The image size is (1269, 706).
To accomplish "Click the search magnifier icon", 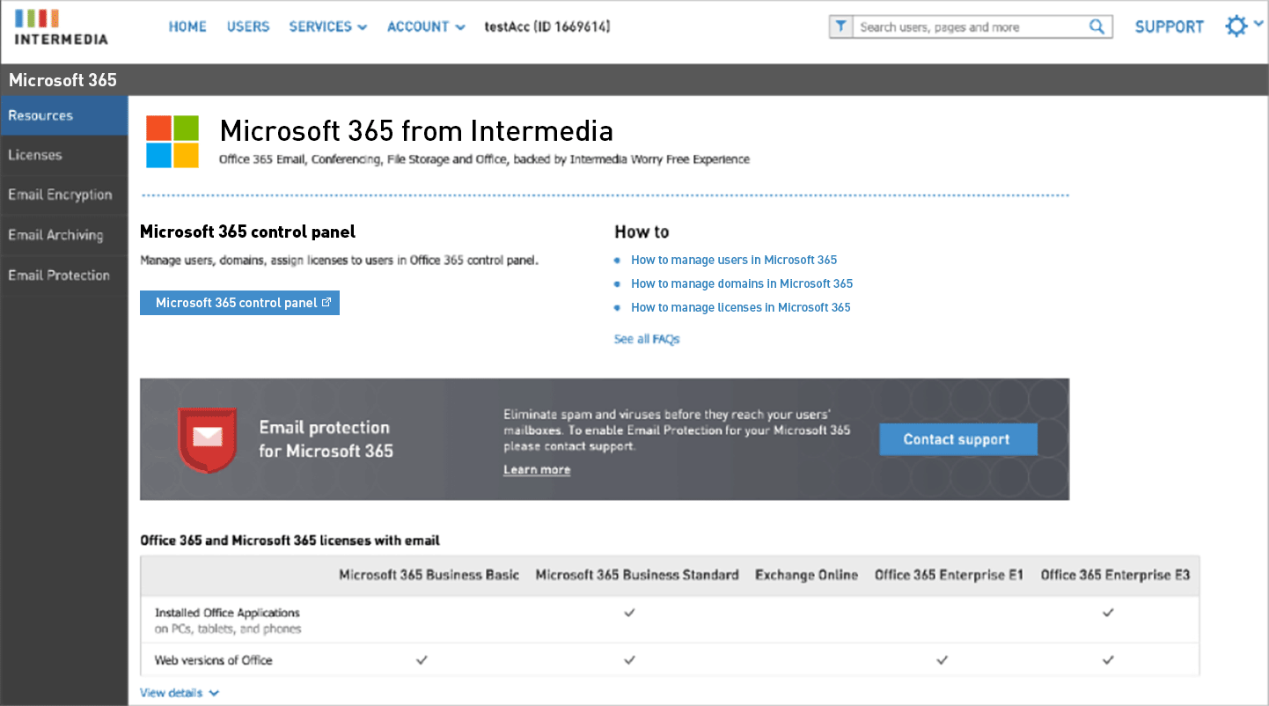I will (1097, 27).
